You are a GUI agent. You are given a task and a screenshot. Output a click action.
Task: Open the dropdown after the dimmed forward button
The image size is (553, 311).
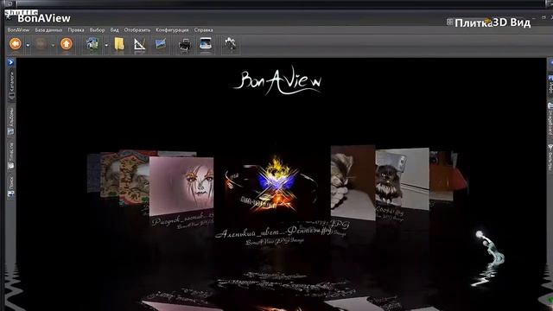coord(53,45)
